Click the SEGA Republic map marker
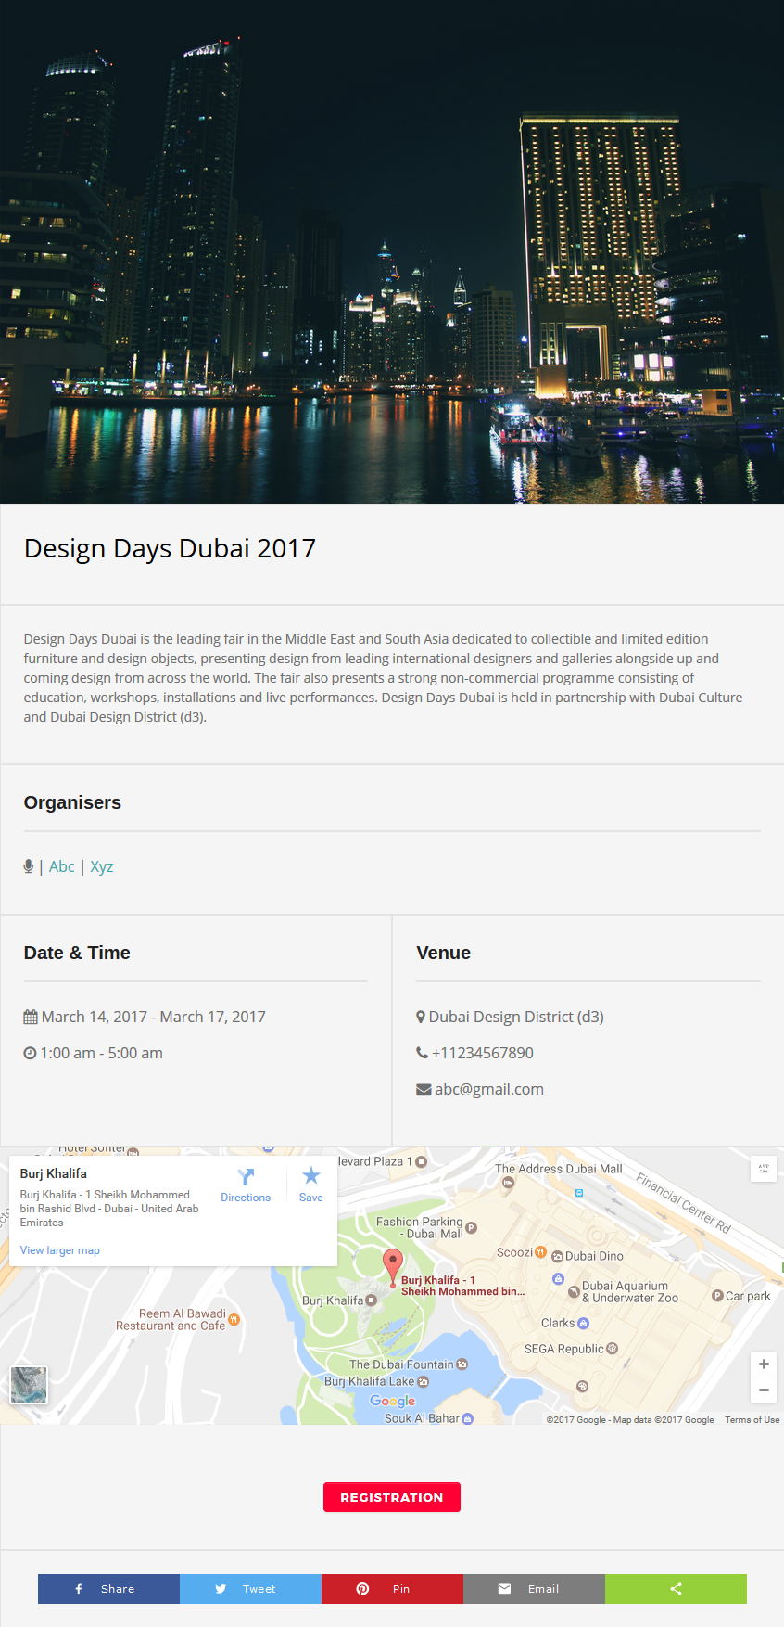This screenshot has width=784, height=1627. point(612,1349)
